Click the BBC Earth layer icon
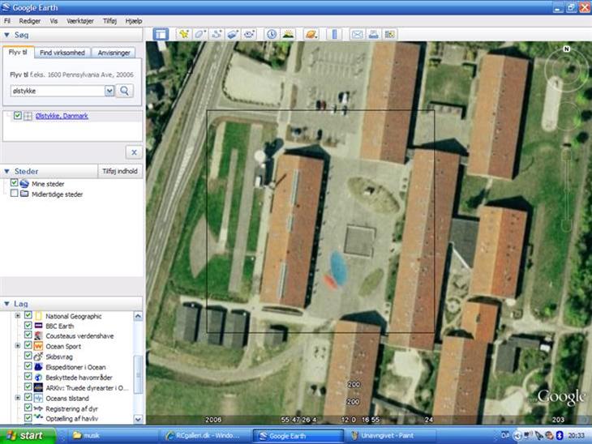 pos(38,326)
